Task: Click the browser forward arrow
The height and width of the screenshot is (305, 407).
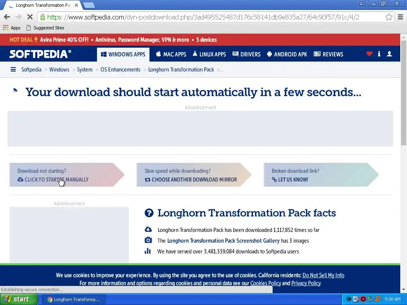Action: coord(18,17)
